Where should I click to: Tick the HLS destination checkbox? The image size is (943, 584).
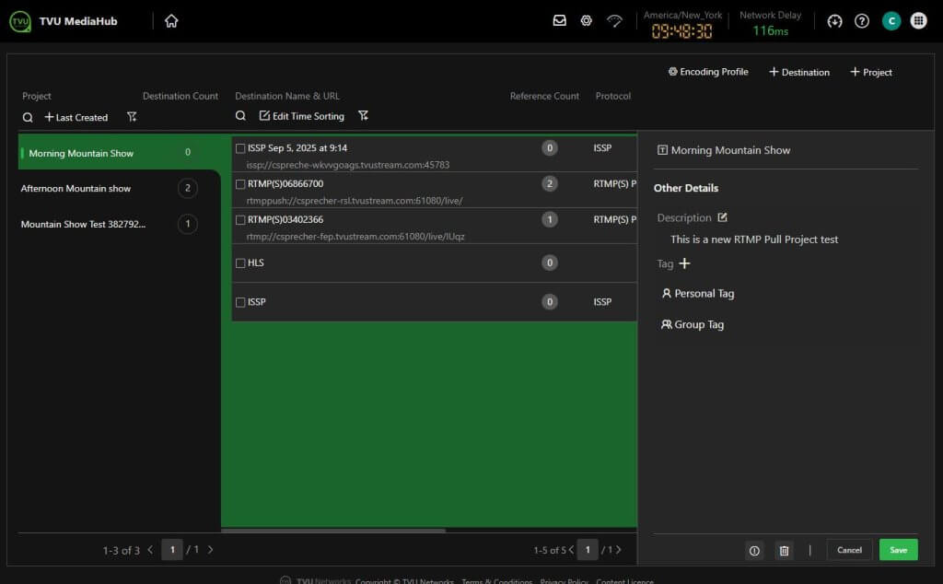(240, 263)
